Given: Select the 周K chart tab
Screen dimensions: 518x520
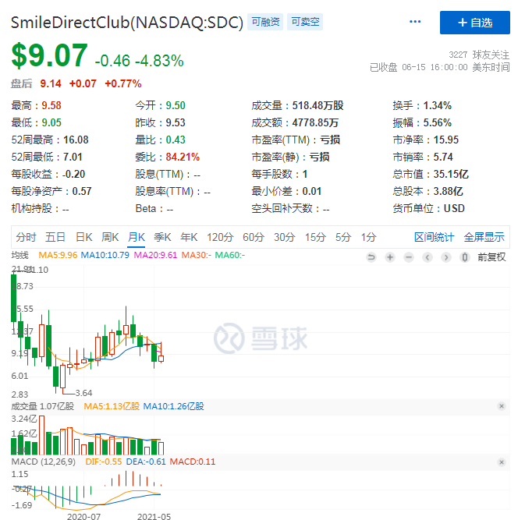Looking at the screenshot, I should [x=110, y=237].
